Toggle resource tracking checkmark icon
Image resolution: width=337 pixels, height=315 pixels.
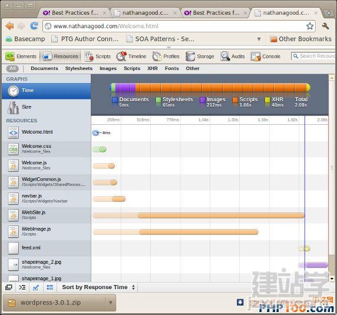pyautogui.click(x=36, y=287)
